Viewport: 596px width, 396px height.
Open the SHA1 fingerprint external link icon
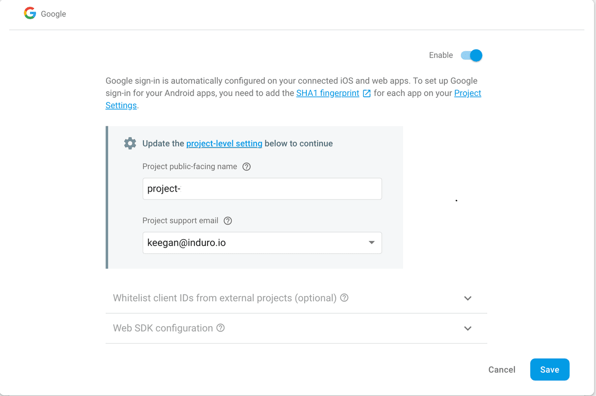tap(366, 93)
